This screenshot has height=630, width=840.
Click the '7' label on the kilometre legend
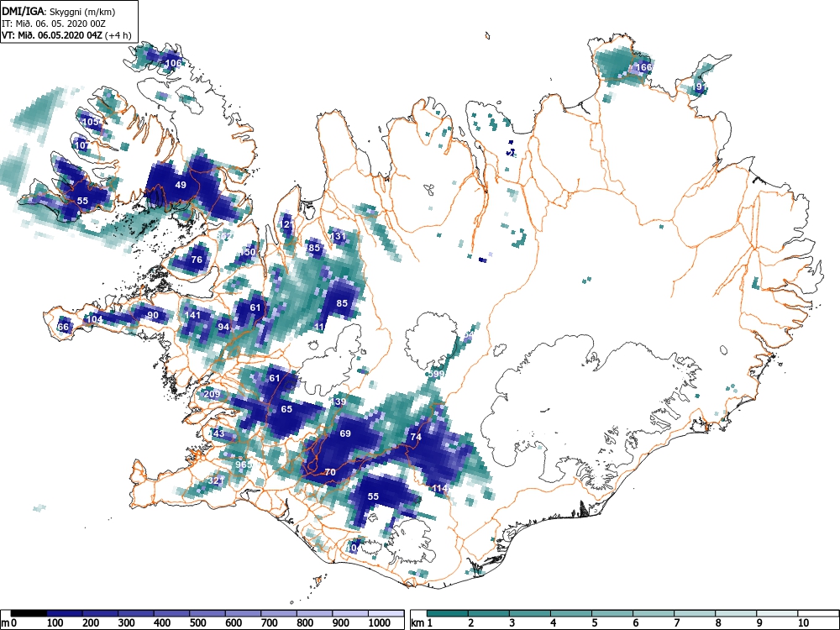coord(676,623)
